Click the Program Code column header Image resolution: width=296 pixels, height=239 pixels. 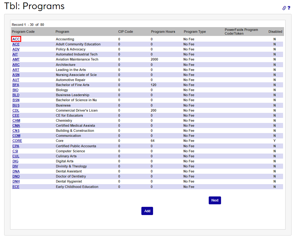click(23, 32)
